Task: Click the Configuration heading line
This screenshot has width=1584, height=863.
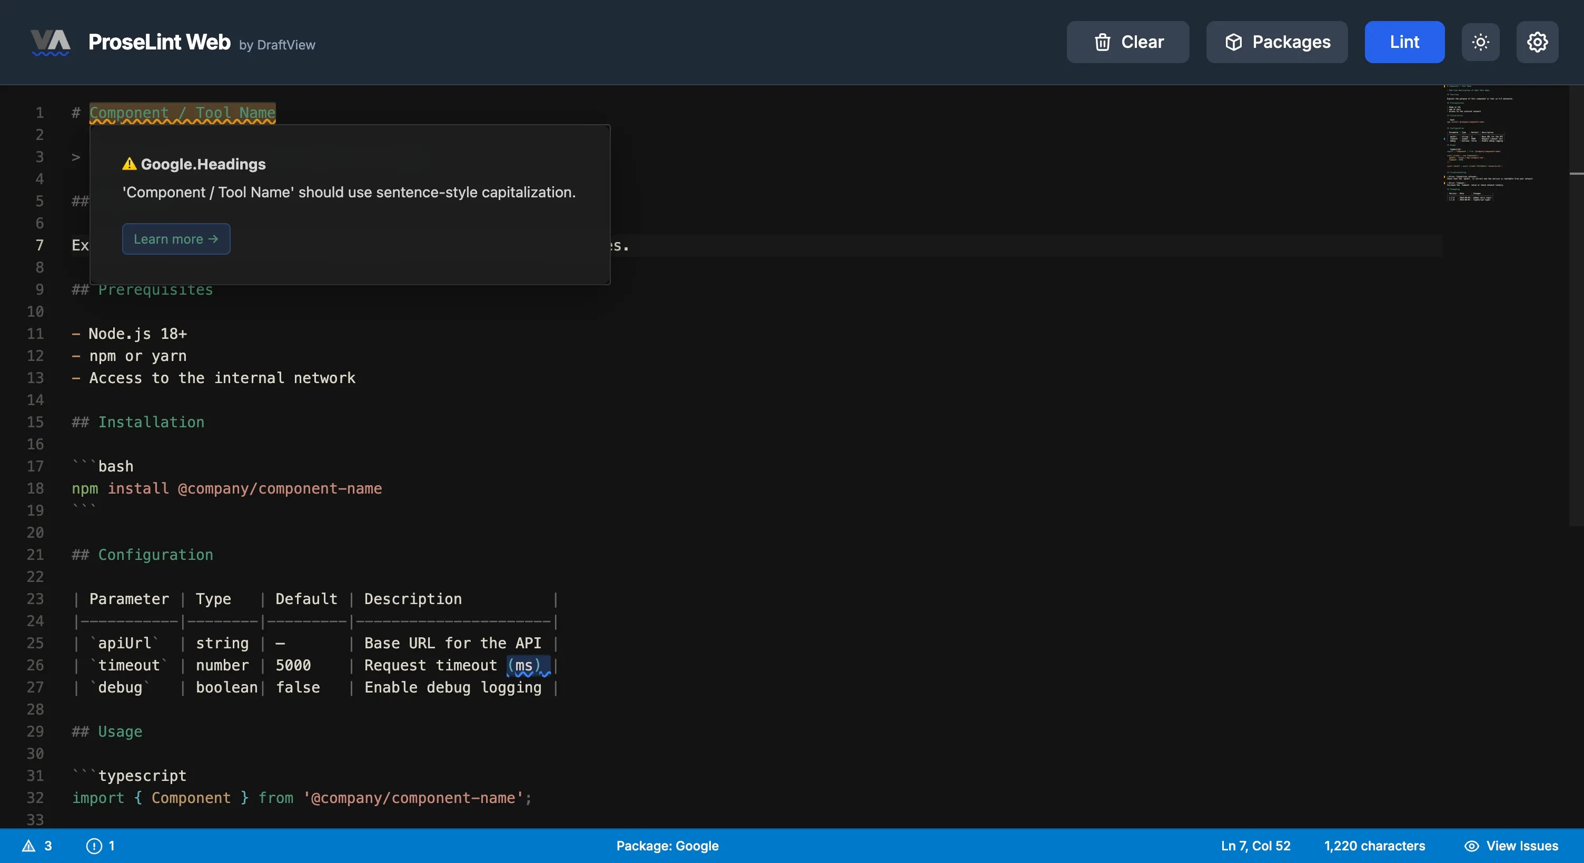Action: (142, 555)
